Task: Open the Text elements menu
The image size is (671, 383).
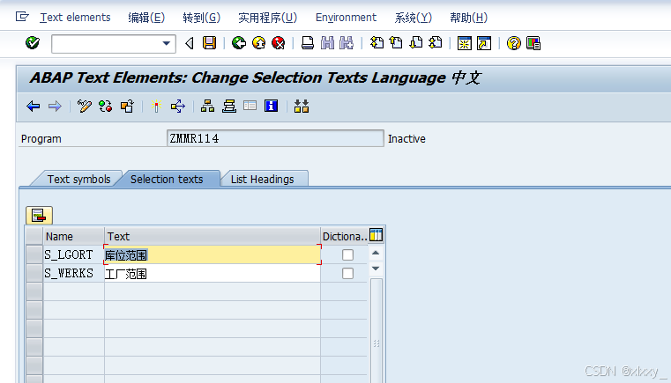Action: click(75, 18)
